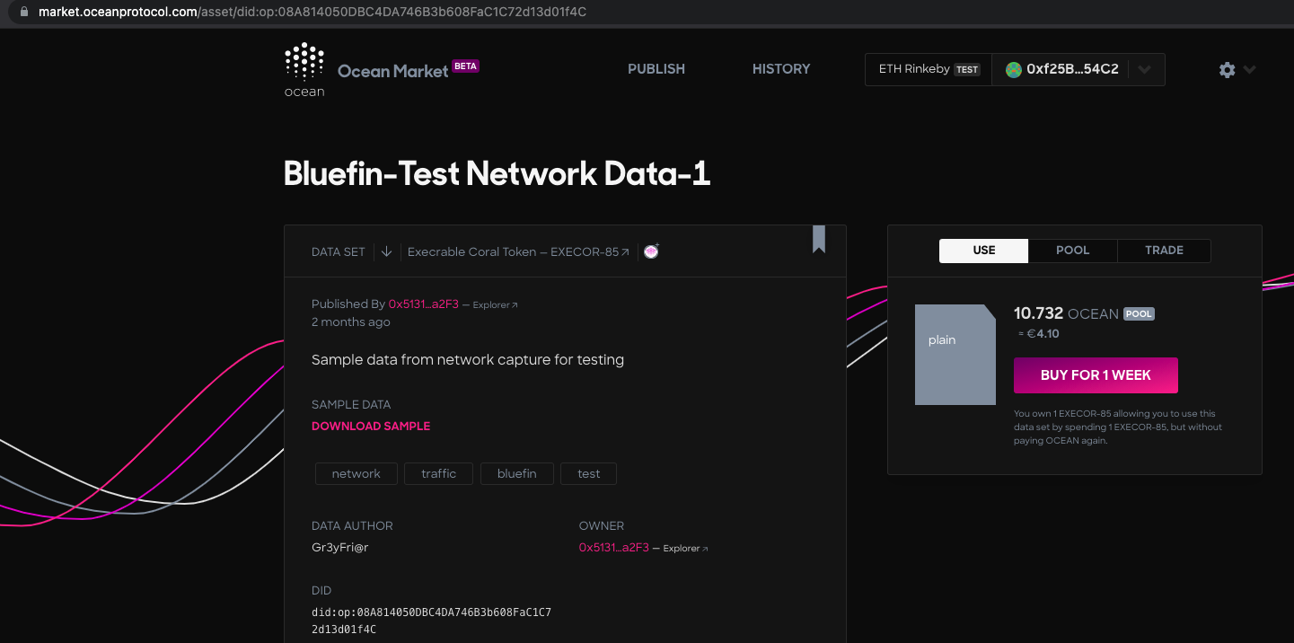1294x643 pixels.
Task: Click the Ocean Market logo icon
Action: click(304, 62)
